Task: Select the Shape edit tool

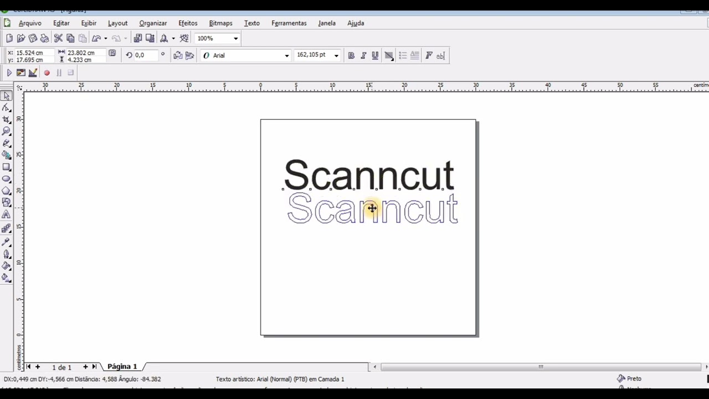Action: point(7,108)
